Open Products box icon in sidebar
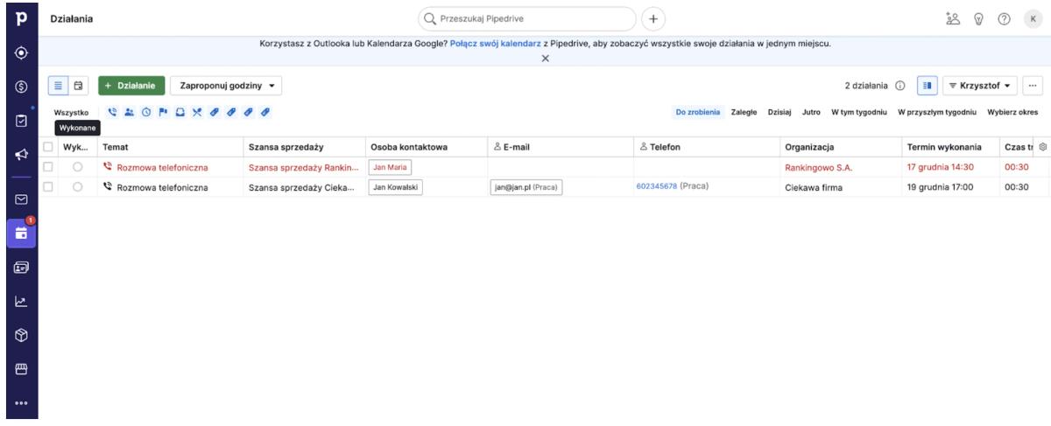The width and height of the screenshot is (1051, 426). point(19,335)
